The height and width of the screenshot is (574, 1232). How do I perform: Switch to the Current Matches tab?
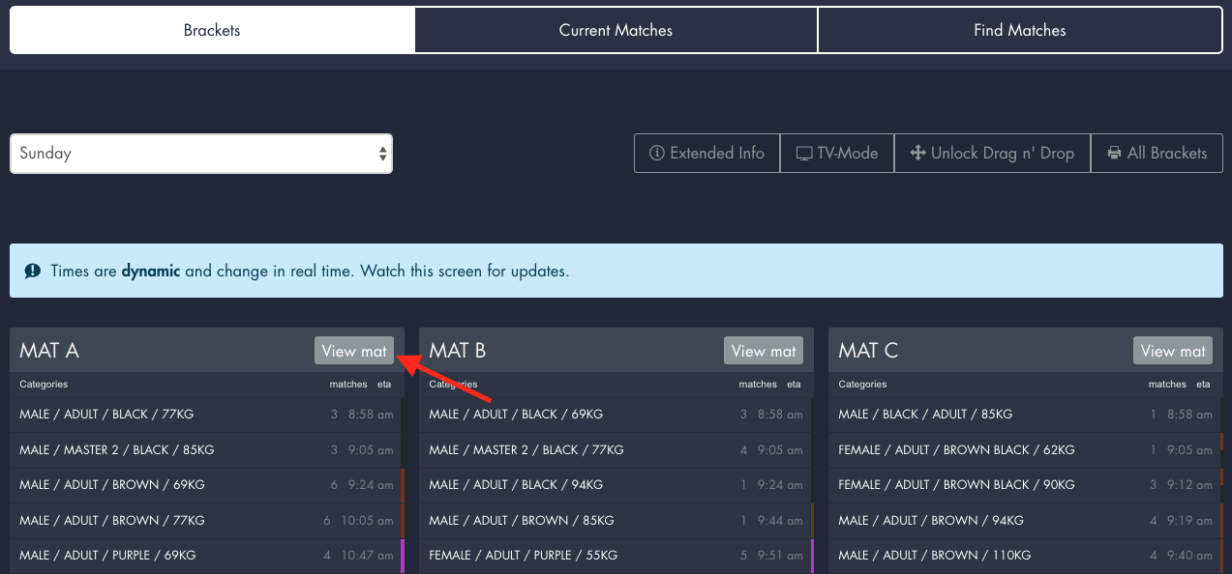[x=616, y=30]
